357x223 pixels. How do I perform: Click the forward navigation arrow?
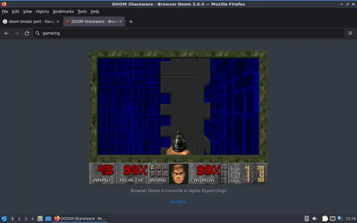click(x=17, y=33)
